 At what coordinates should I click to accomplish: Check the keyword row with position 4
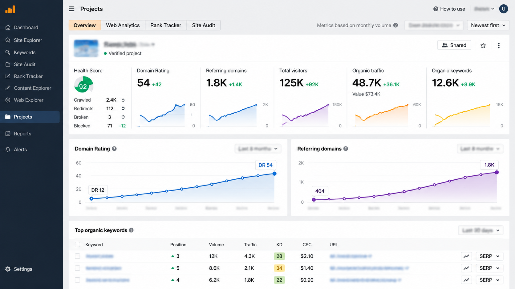77,280
